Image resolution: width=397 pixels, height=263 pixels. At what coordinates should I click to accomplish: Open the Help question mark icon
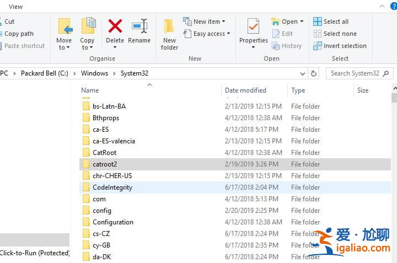tap(394, 6)
